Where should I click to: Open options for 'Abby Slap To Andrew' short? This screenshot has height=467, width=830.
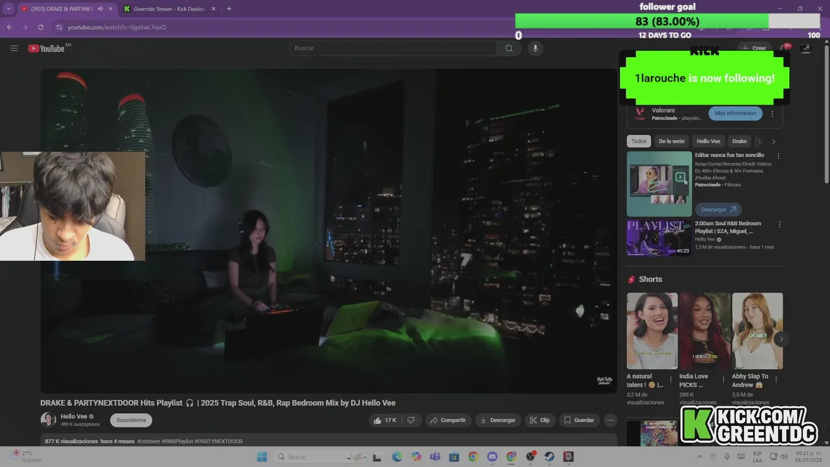[x=776, y=379]
